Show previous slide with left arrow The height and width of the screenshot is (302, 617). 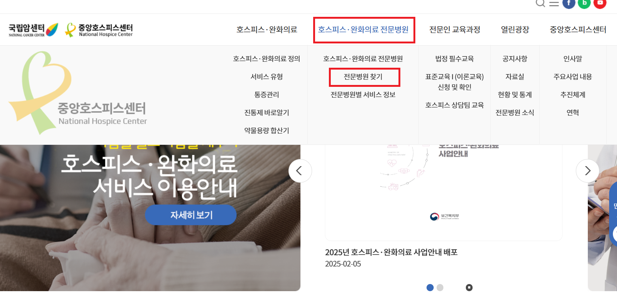click(x=300, y=171)
